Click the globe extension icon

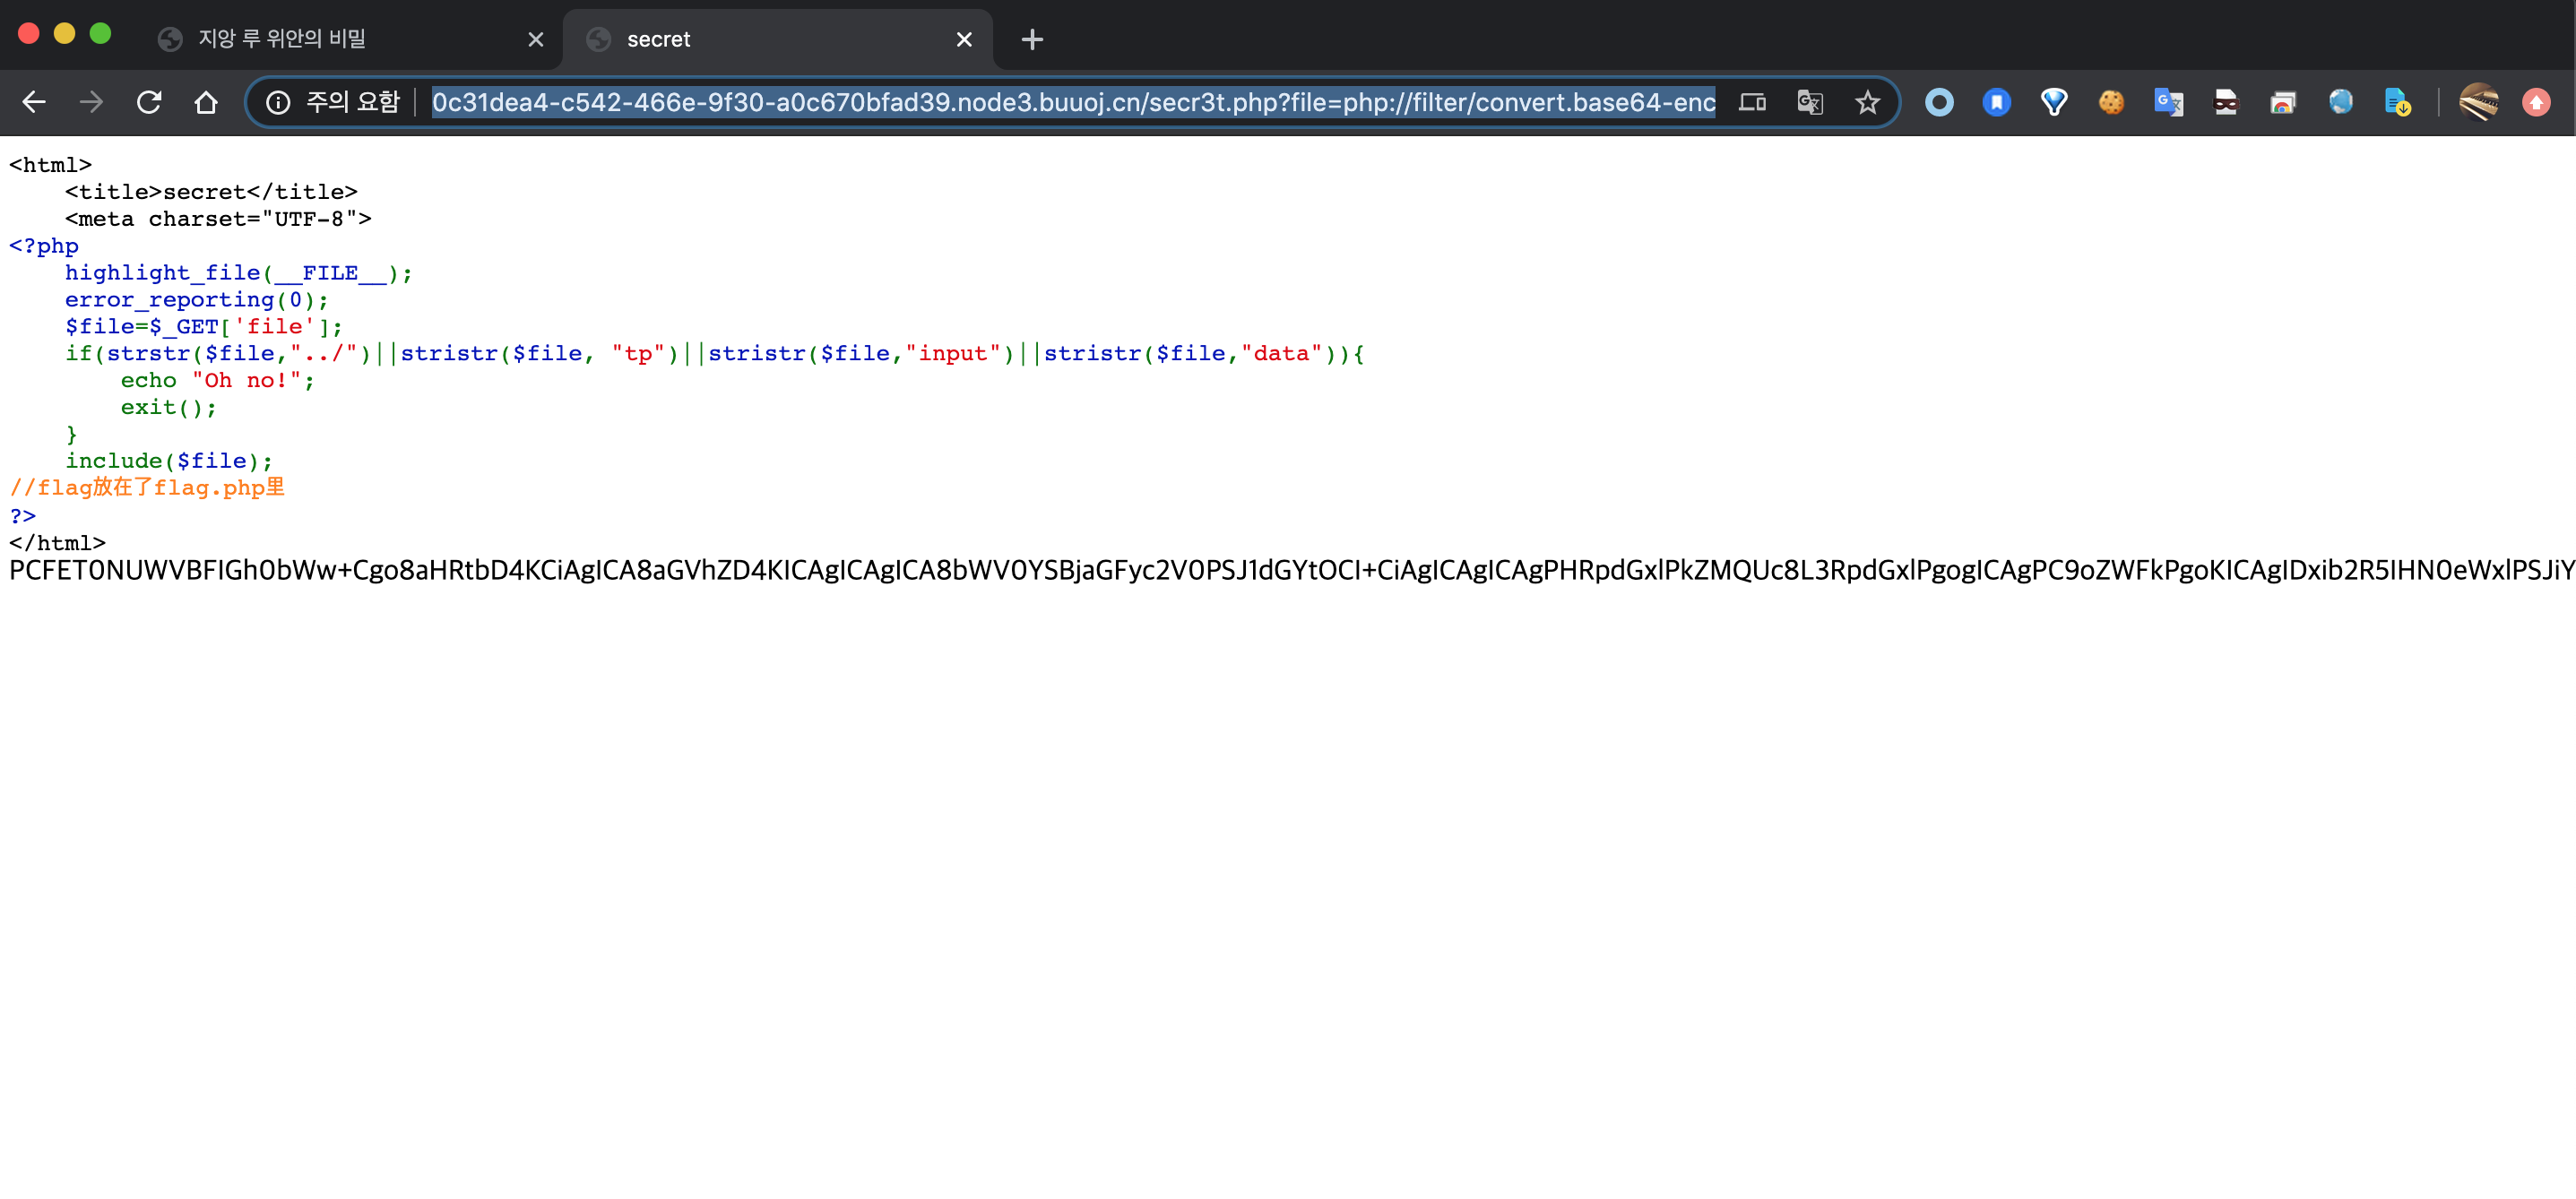[x=2340, y=102]
